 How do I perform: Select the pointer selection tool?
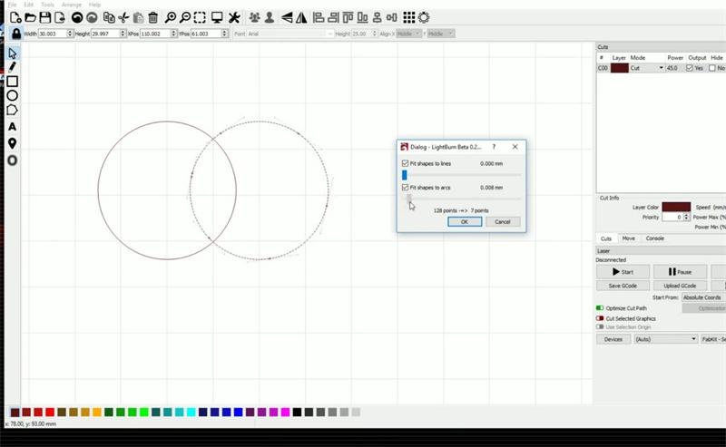pos(13,53)
